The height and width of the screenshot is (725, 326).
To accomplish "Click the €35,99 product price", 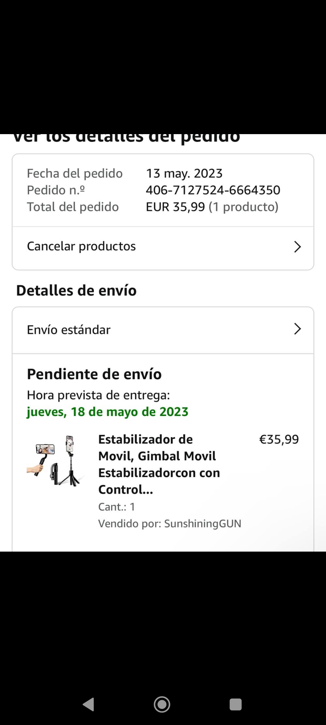I will (x=279, y=439).
